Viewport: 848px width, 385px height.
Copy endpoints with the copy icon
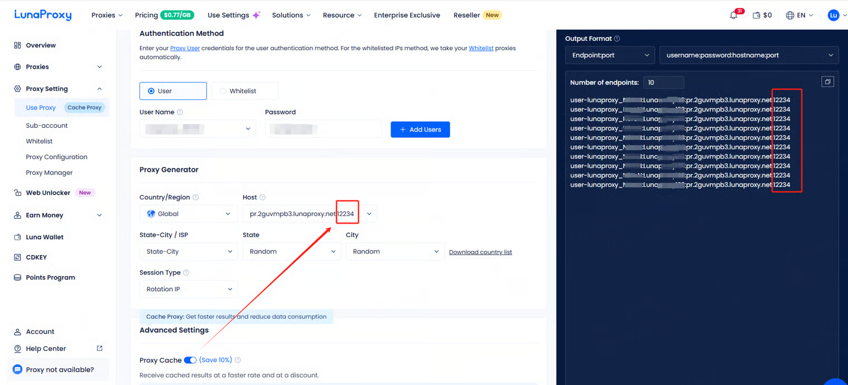(x=827, y=82)
